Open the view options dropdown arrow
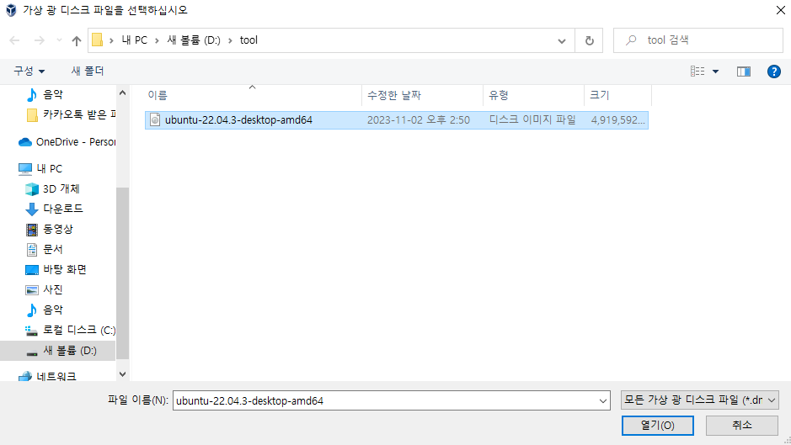The width and height of the screenshot is (791, 445). [715, 72]
